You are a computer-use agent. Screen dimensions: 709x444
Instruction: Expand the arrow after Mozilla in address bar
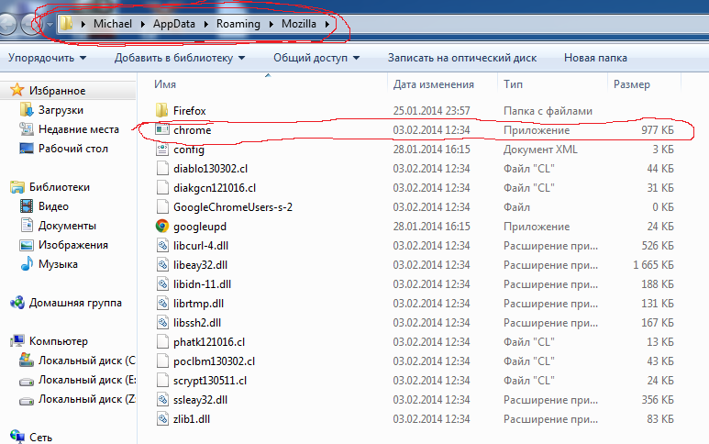pyautogui.click(x=327, y=24)
